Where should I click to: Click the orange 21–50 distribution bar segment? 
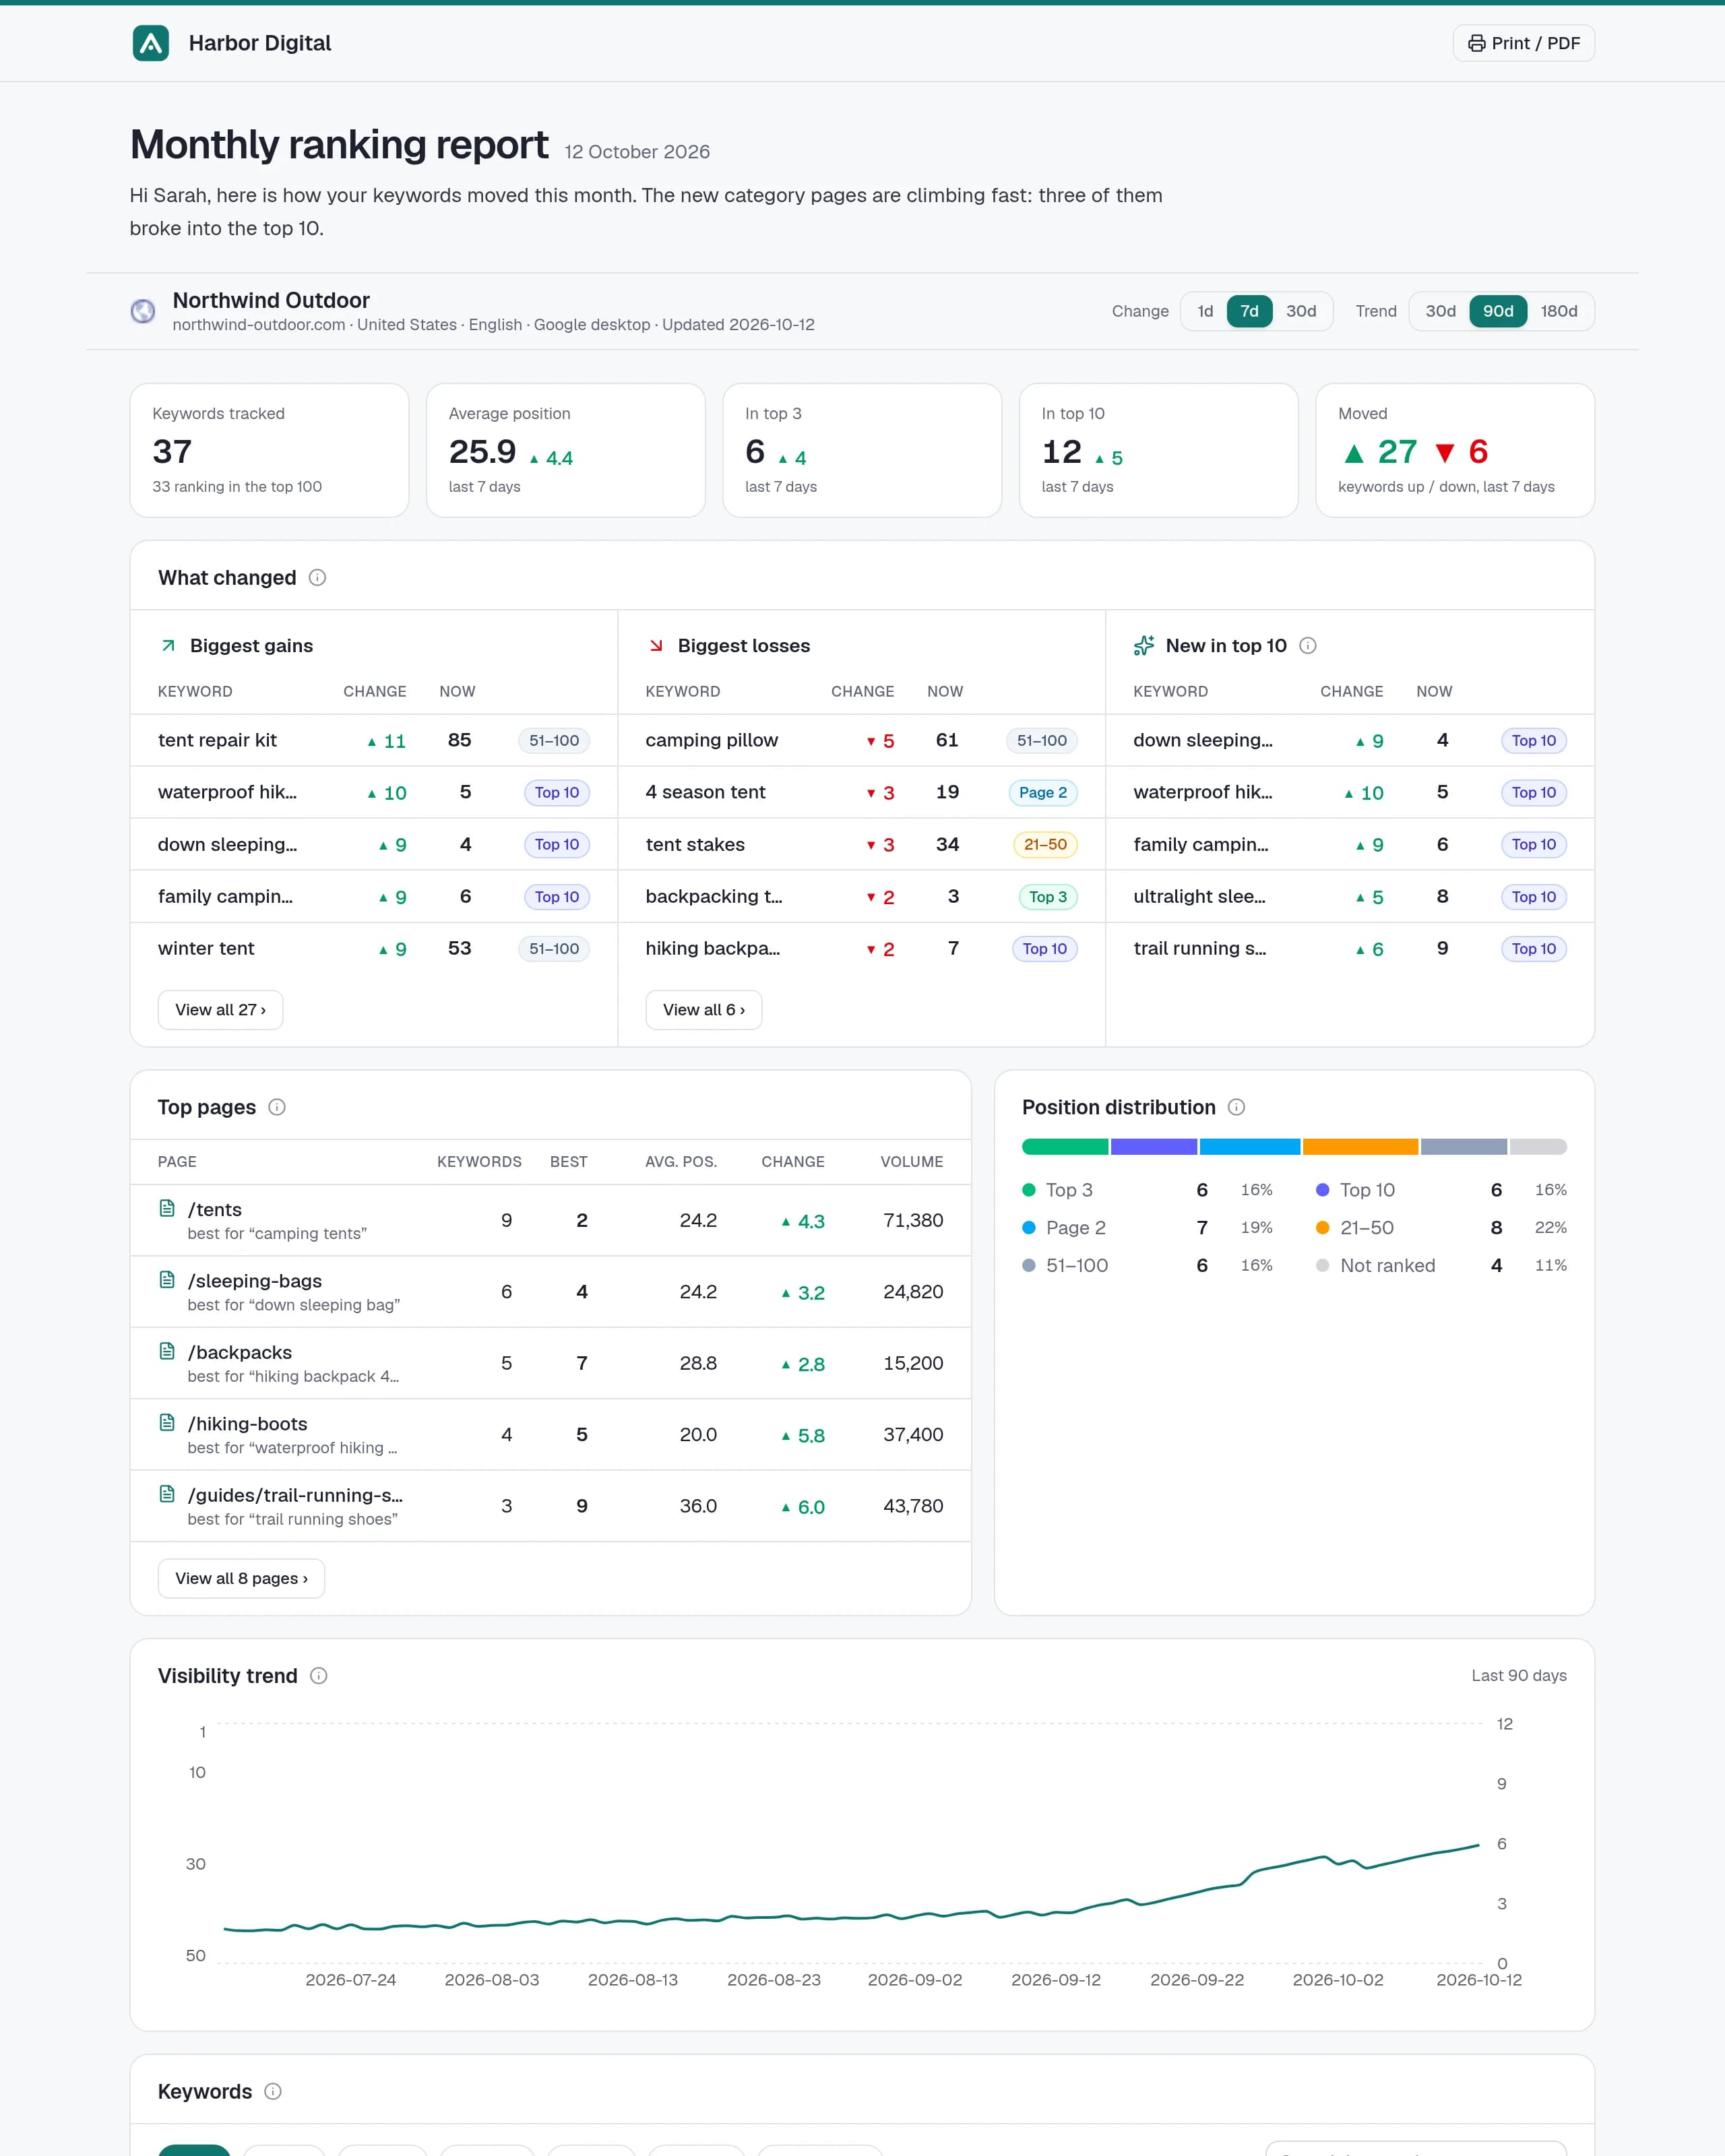click(x=1360, y=1147)
